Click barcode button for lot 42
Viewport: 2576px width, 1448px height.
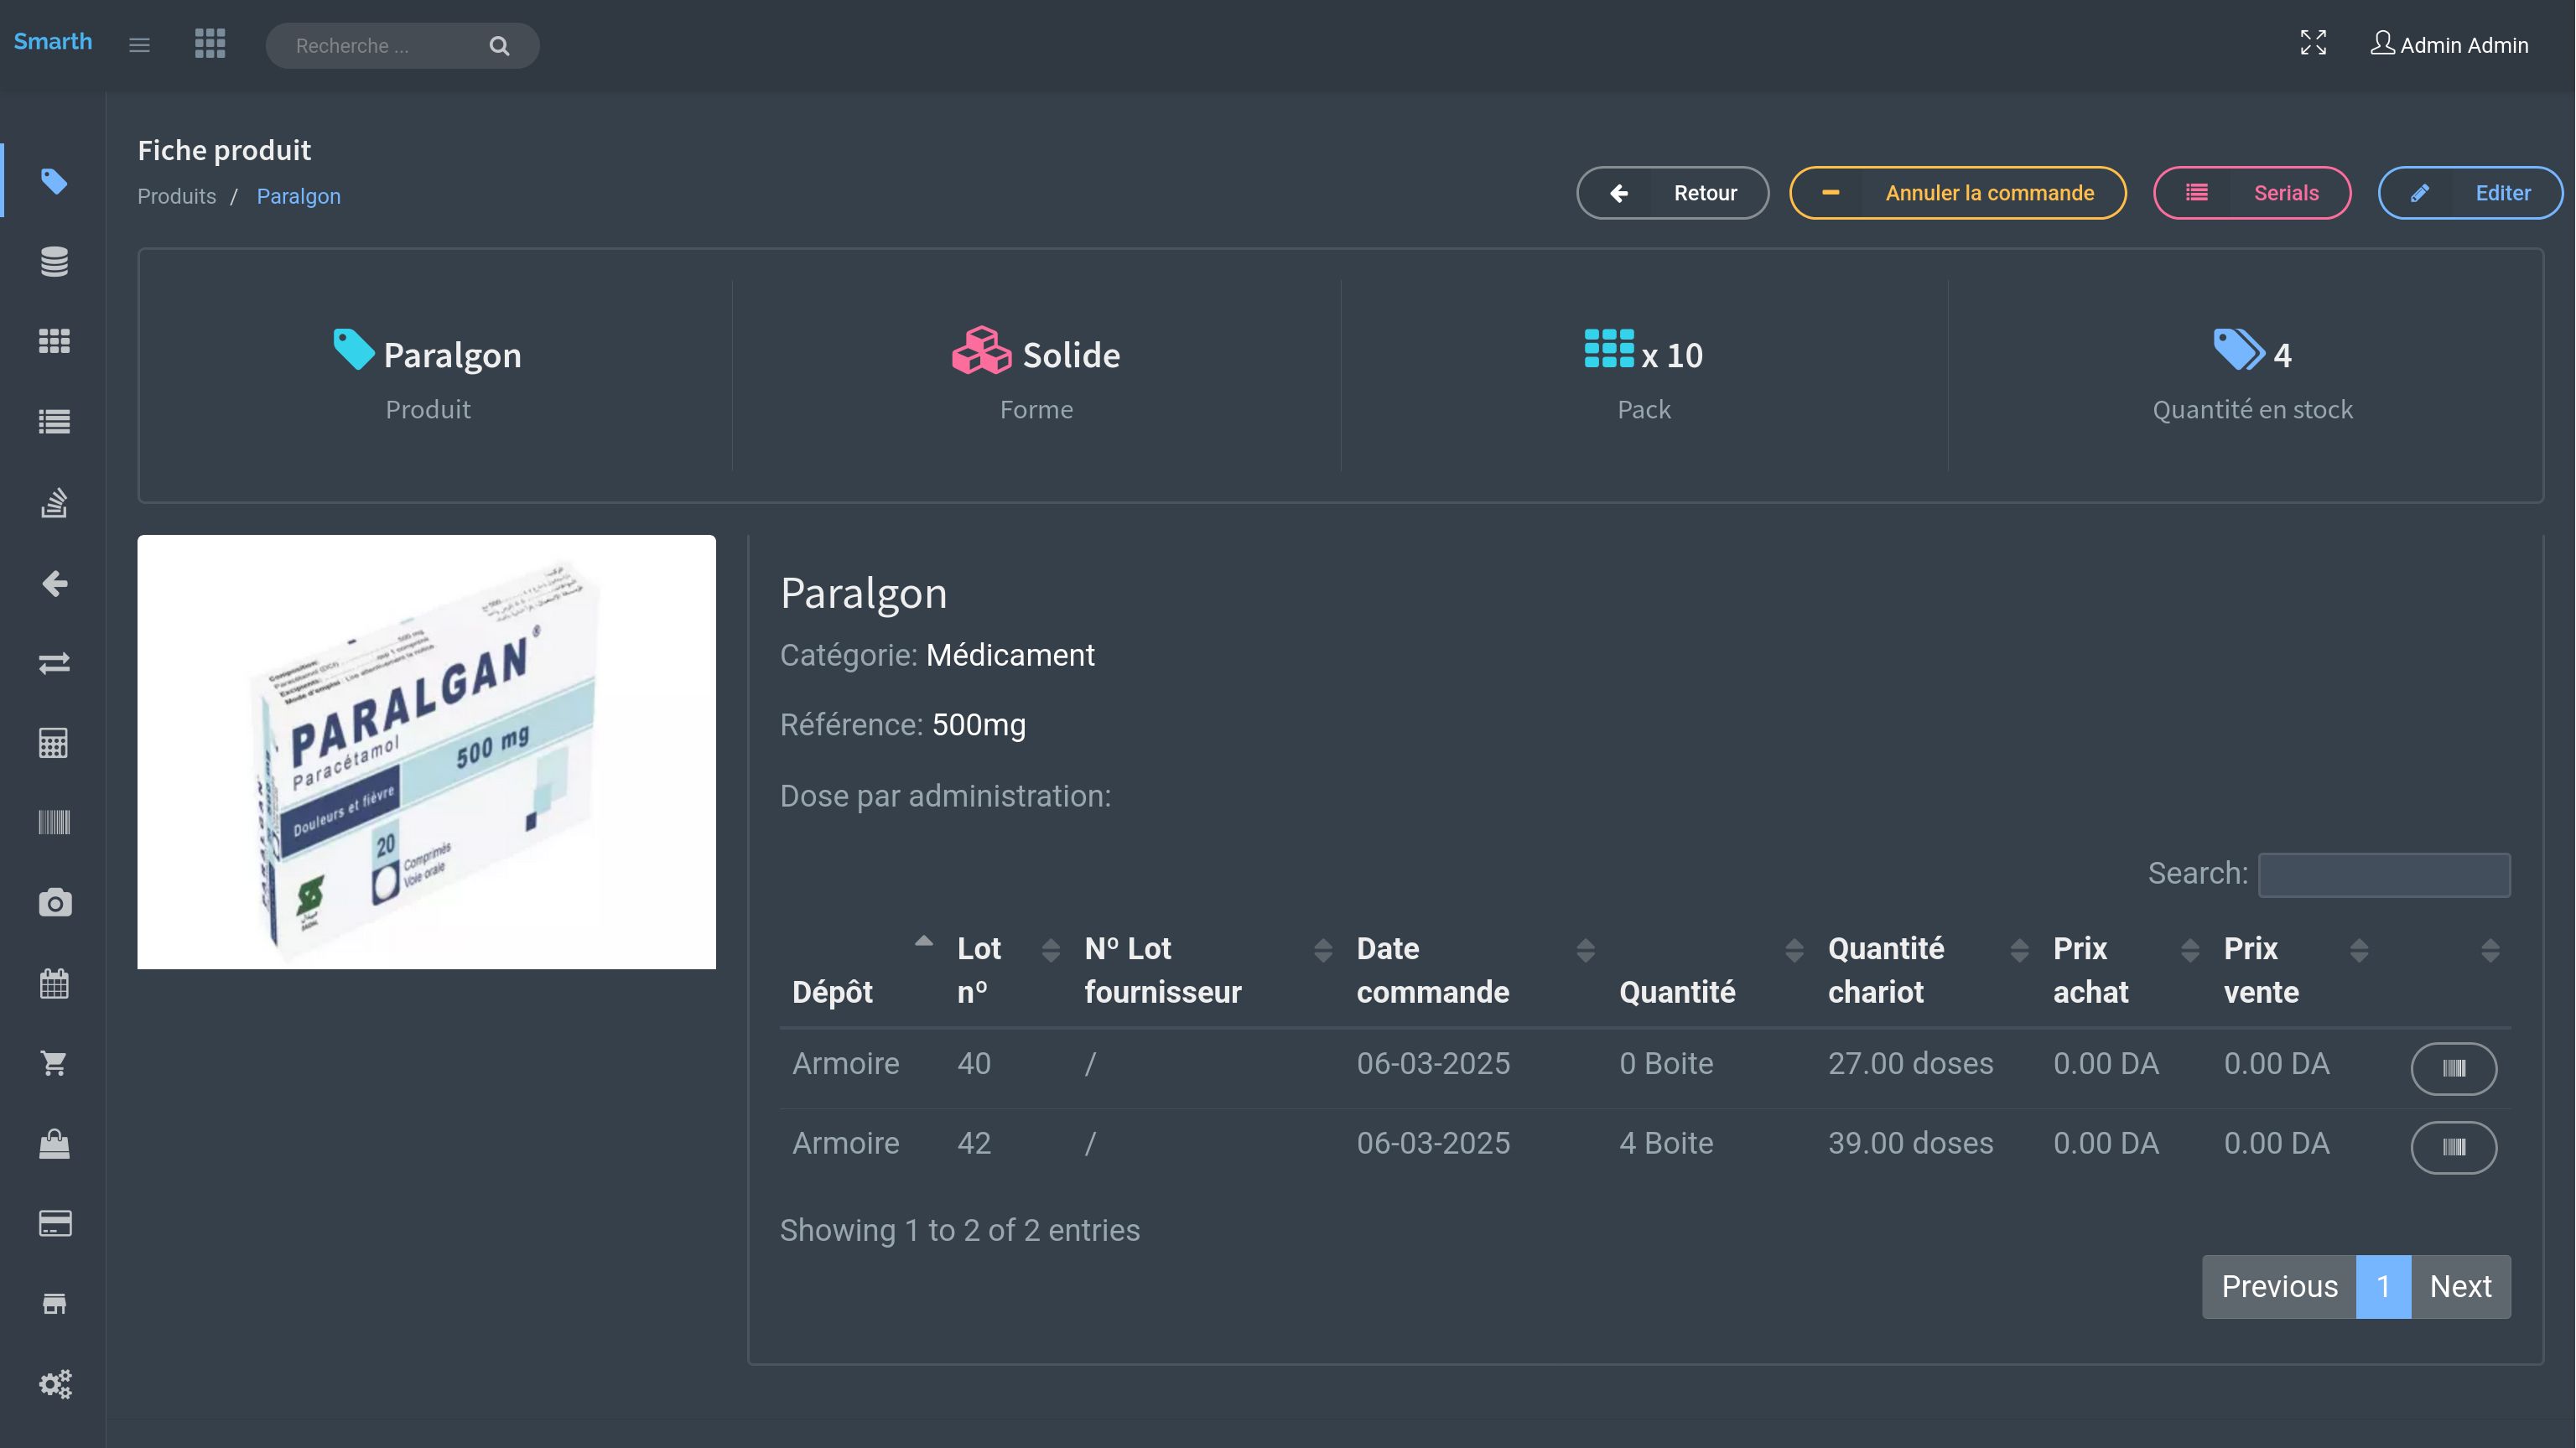tap(2453, 1147)
